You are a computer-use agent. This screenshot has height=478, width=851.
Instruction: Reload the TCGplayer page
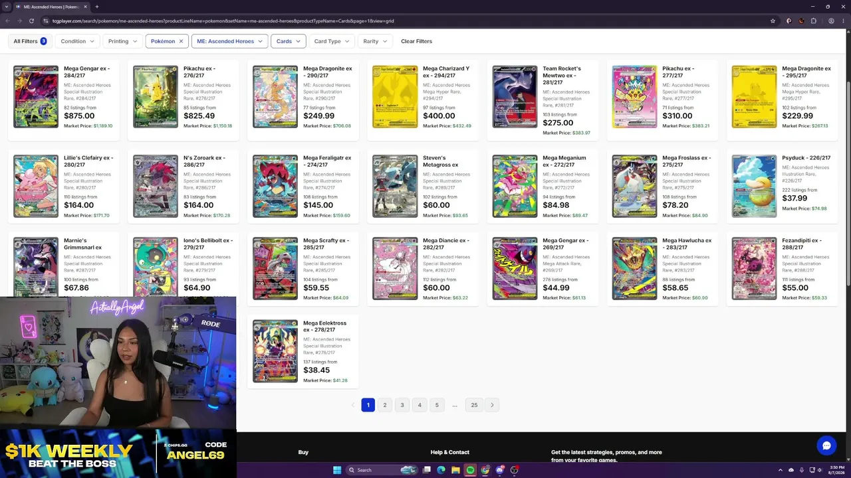click(x=31, y=21)
